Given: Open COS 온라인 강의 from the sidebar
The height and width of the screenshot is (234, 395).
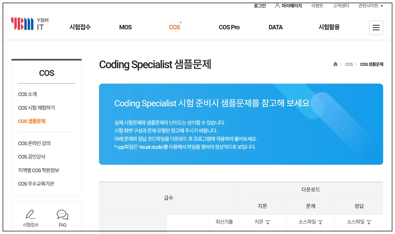Looking at the screenshot, I should 35,143.
